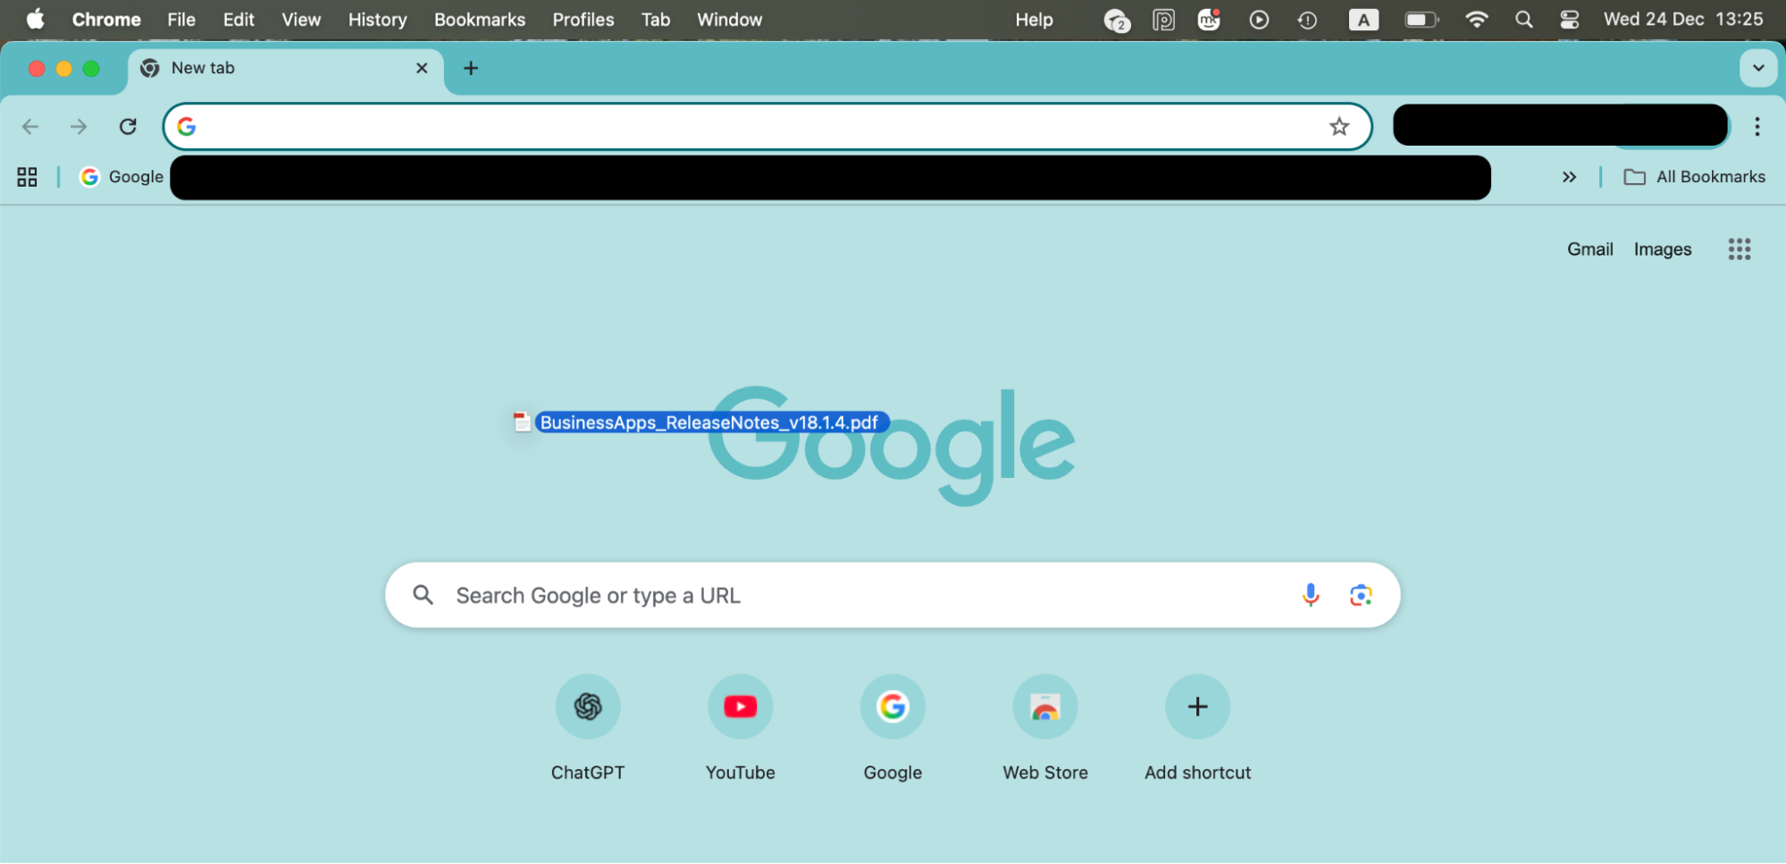Click Add shortcut

point(1197,707)
